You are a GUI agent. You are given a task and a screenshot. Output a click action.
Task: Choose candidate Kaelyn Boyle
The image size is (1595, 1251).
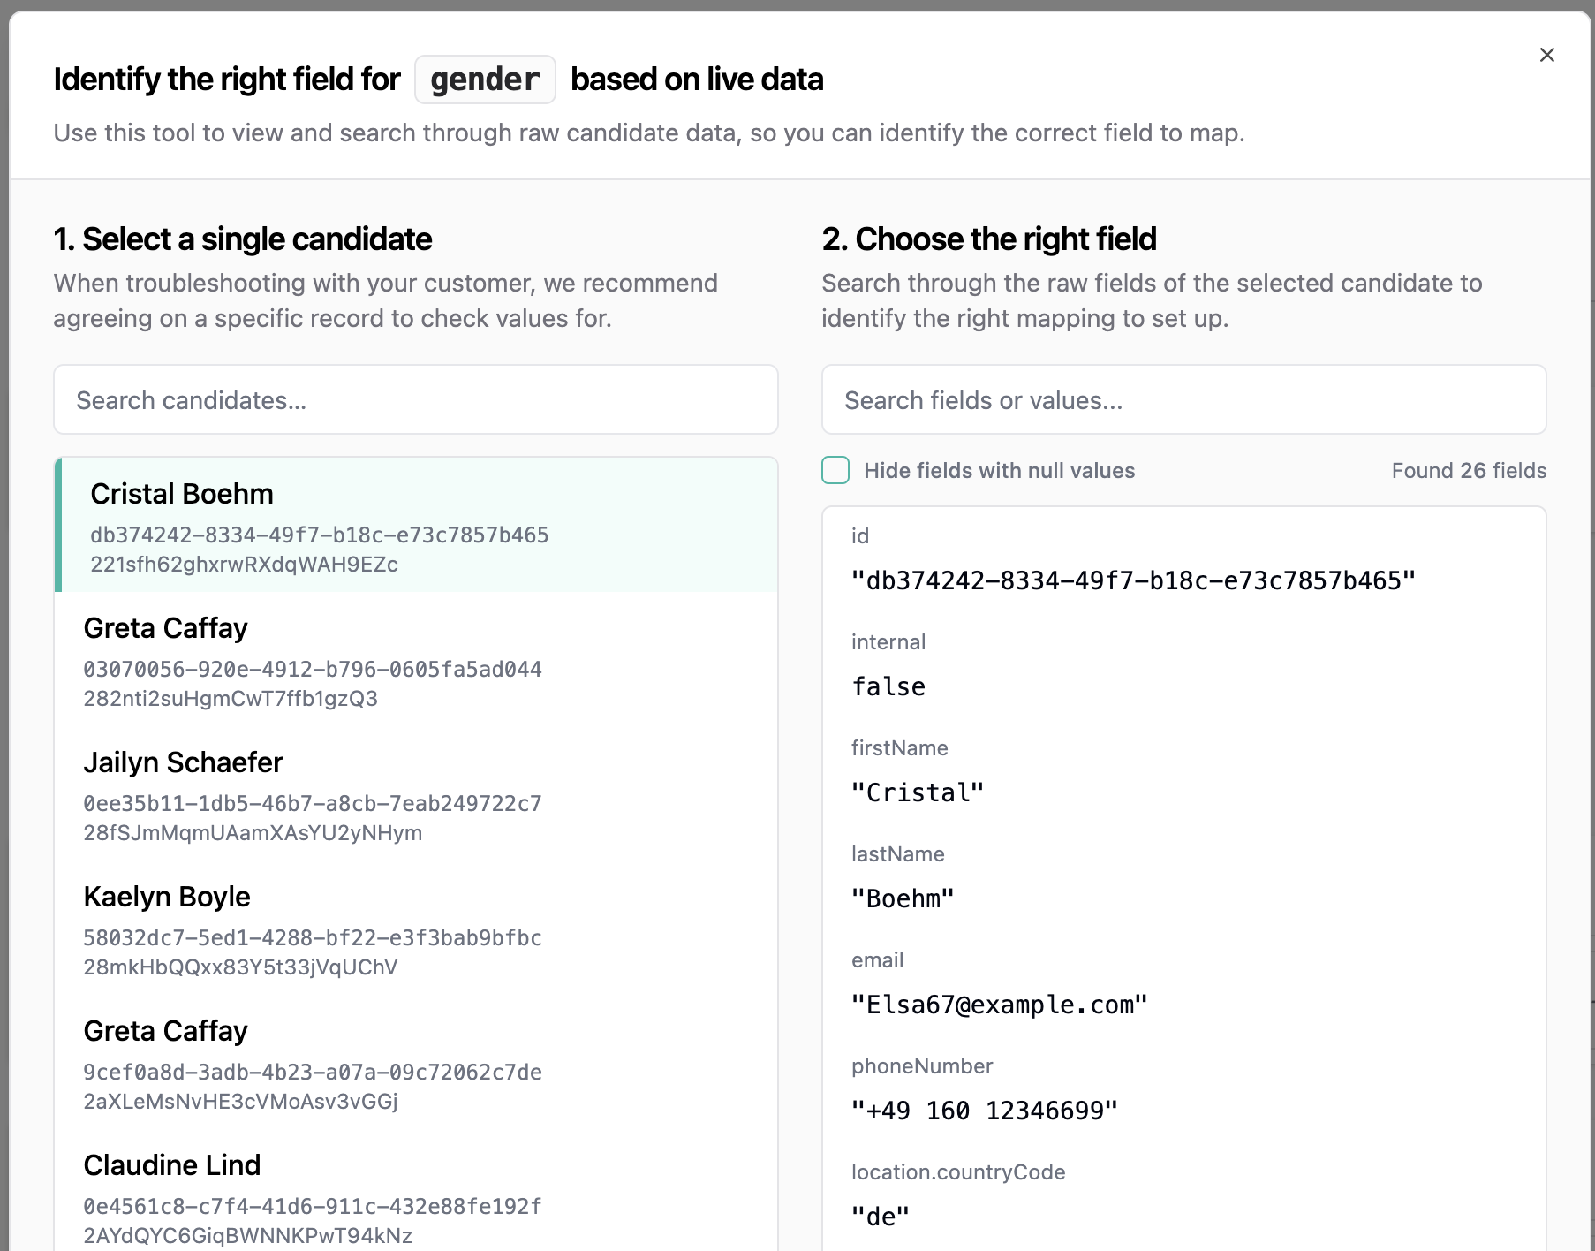click(415, 928)
